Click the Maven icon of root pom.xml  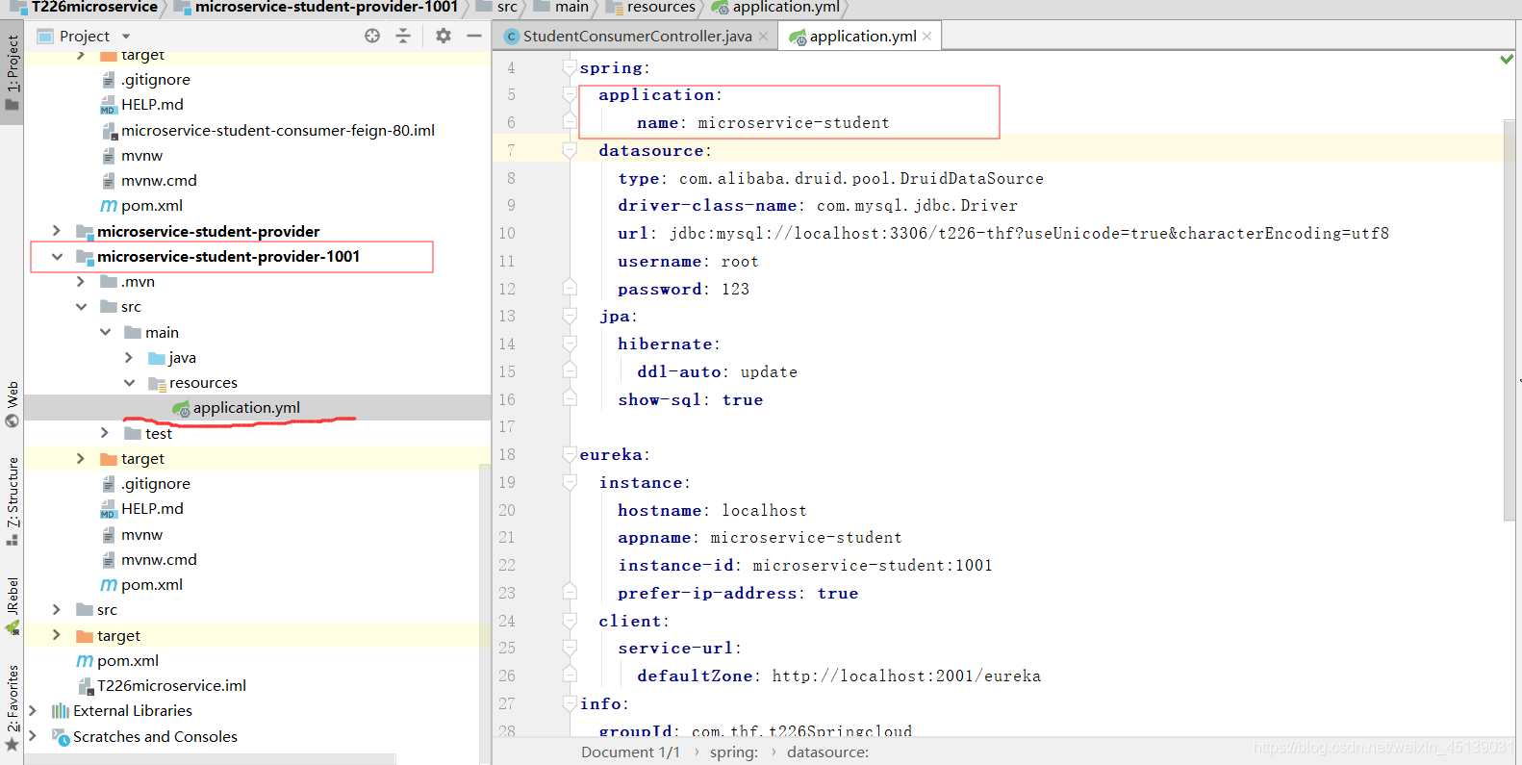pyautogui.click(x=85, y=661)
